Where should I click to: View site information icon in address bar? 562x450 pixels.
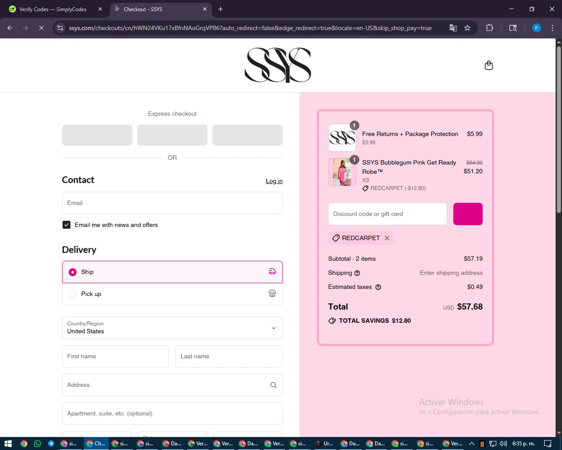coord(60,28)
